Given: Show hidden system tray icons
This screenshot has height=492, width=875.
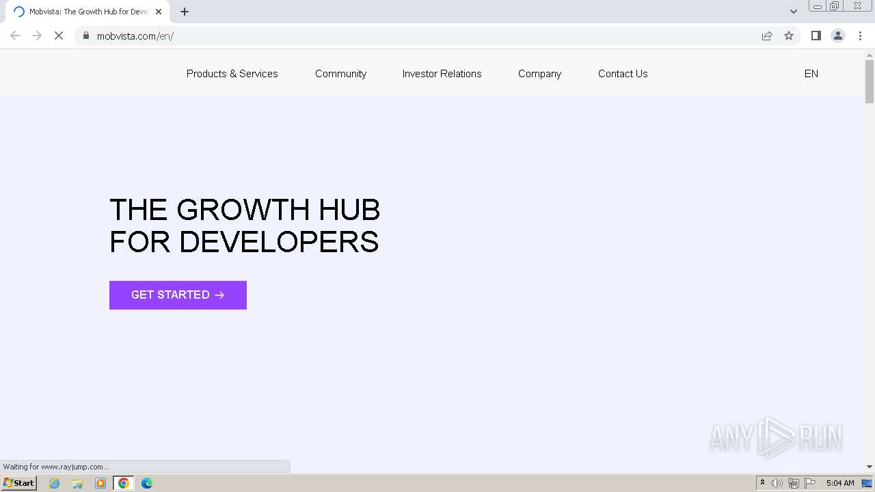Looking at the screenshot, I should [762, 483].
